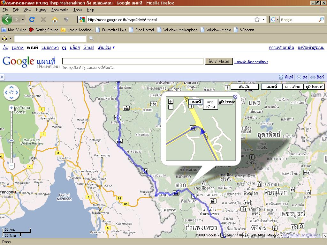Open the แปลภาษา (Translate) link
This screenshot has width=327, height=245.
pyautogui.click(x=50, y=47)
